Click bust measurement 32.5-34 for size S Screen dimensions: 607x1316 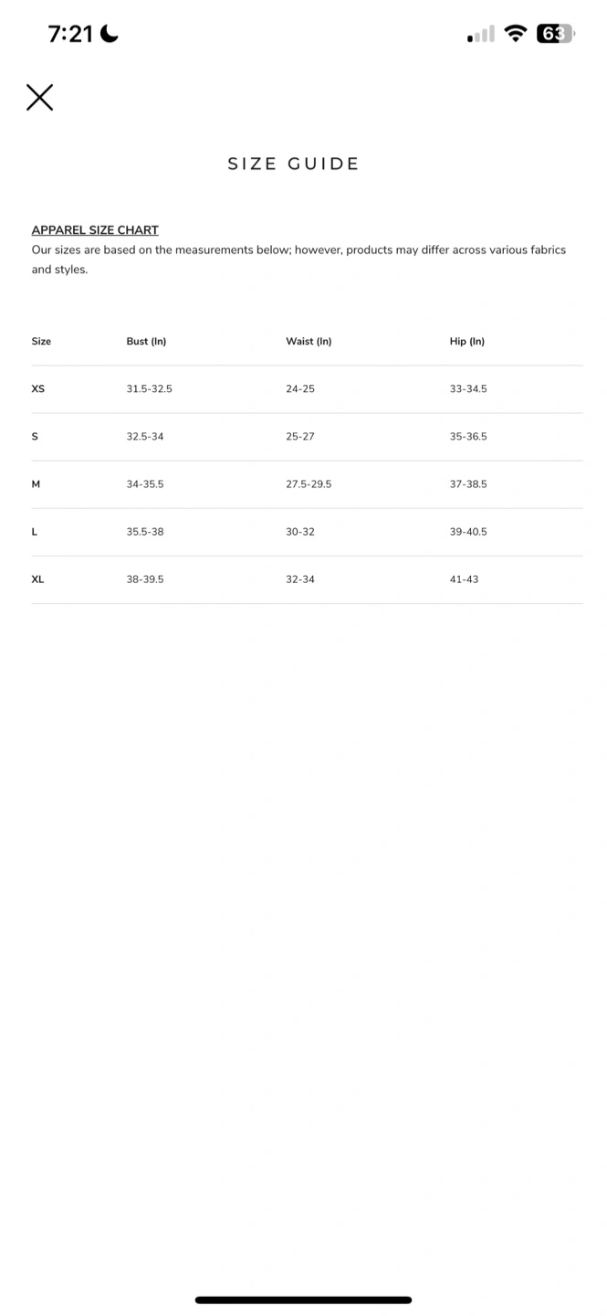[145, 437]
